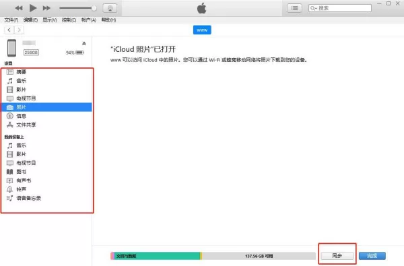Click the 94% battery indicator

pos(75,53)
